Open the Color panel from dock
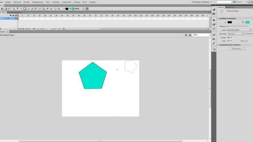Image resolution: width=253 pixels, height=142 pixels. point(214,10)
